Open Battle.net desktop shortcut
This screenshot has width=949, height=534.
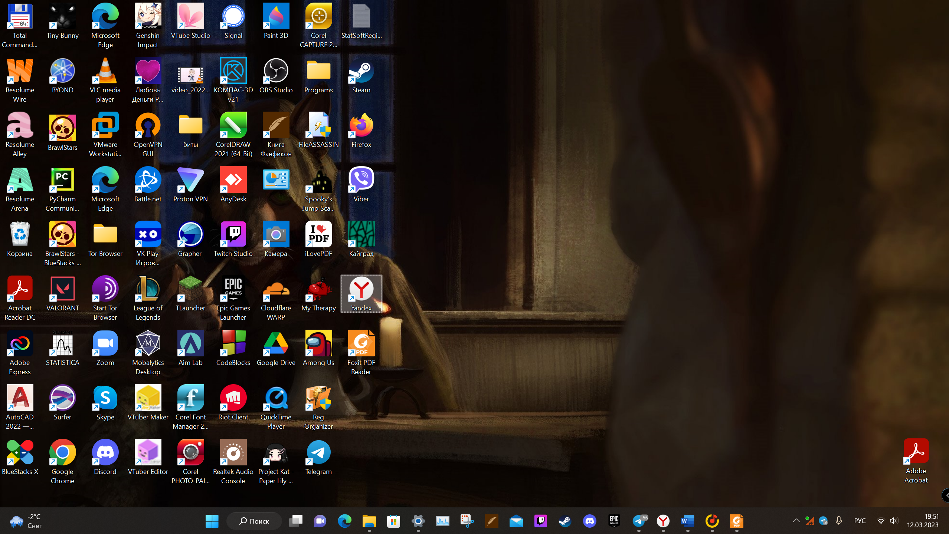click(148, 184)
